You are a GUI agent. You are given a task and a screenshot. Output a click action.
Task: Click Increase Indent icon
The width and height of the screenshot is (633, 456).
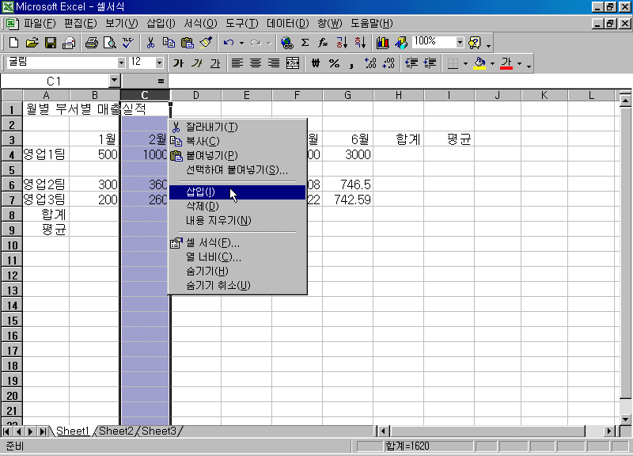tap(430, 63)
